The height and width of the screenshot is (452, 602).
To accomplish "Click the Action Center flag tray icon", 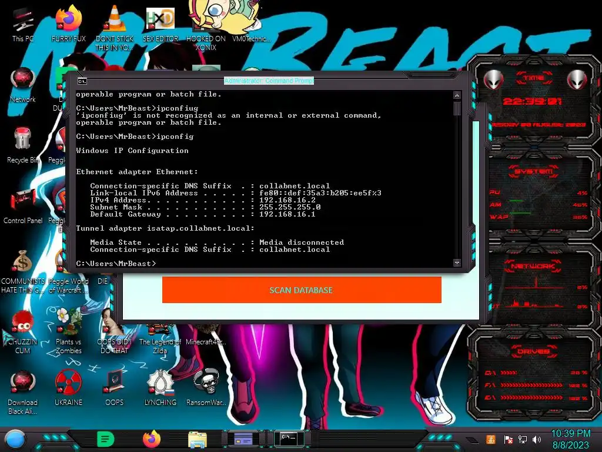I will [x=508, y=439].
